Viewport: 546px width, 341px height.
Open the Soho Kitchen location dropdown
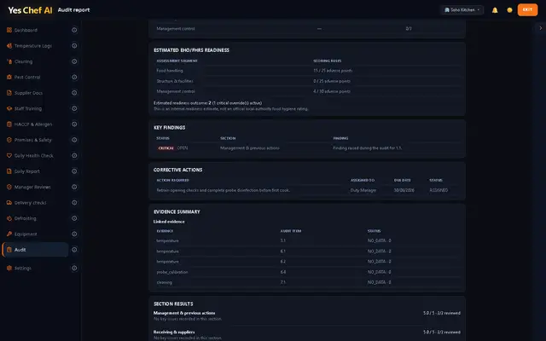coord(462,9)
